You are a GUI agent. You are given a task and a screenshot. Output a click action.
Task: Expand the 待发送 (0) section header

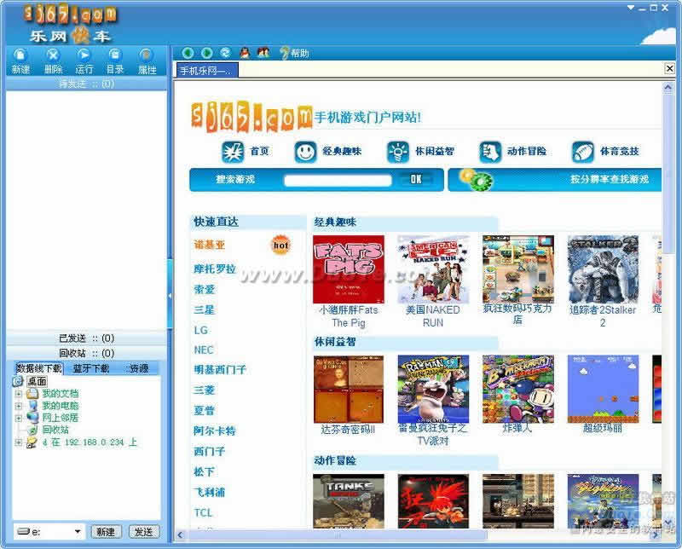tap(86, 84)
